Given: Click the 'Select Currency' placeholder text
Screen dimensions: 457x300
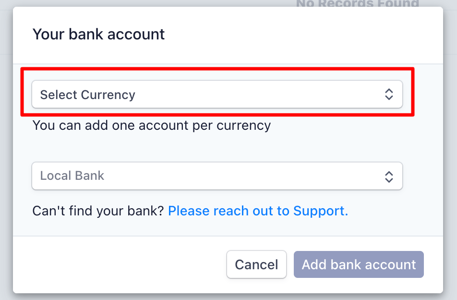Looking at the screenshot, I should coord(88,95).
